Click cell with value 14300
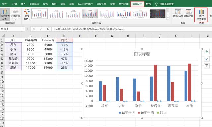 (48, 59)
